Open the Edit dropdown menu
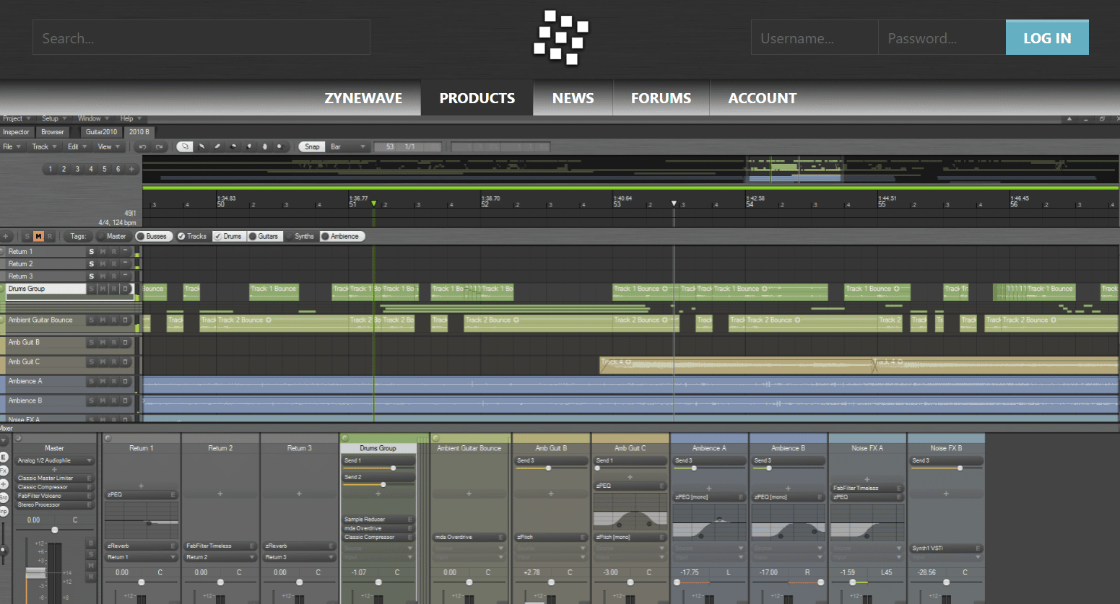1120x604 pixels. coord(77,146)
